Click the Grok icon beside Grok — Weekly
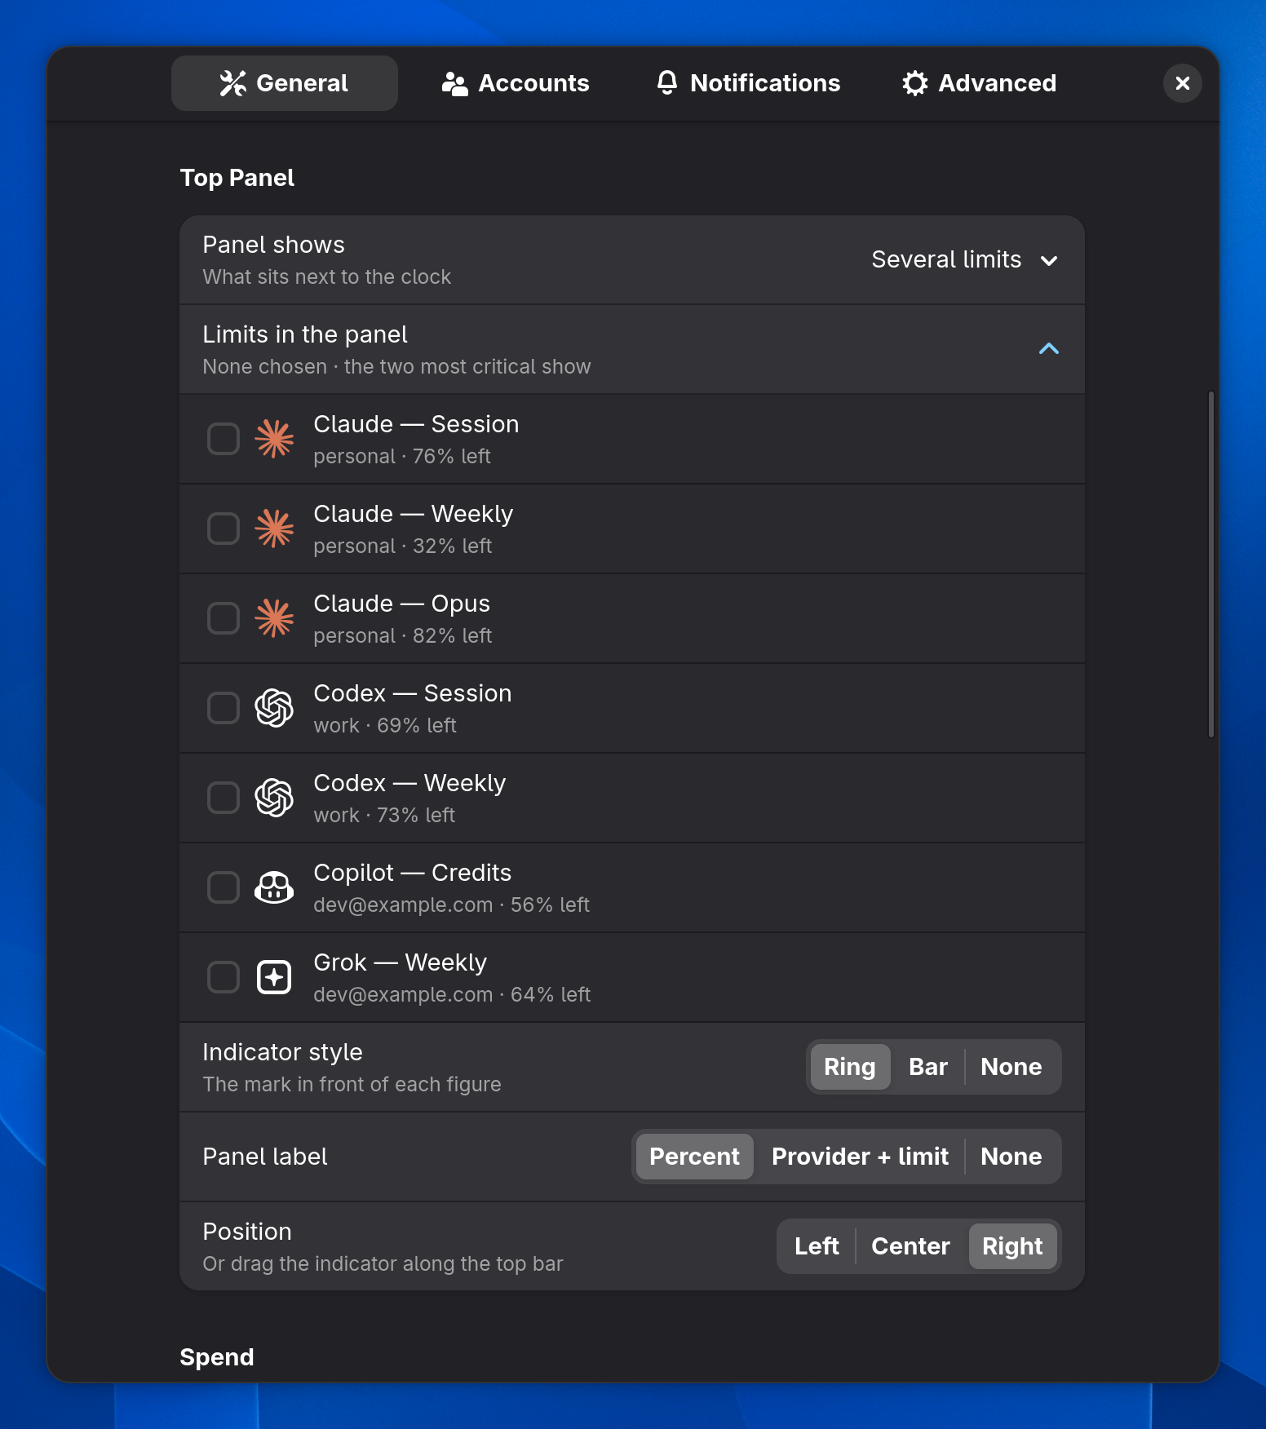The width and height of the screenshot is (1266, 1429). click(x=274, y=977)
